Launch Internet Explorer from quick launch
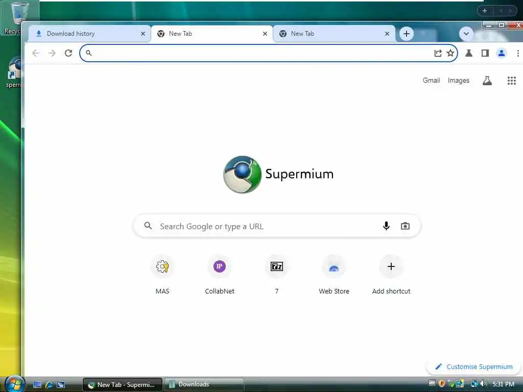 49,384
